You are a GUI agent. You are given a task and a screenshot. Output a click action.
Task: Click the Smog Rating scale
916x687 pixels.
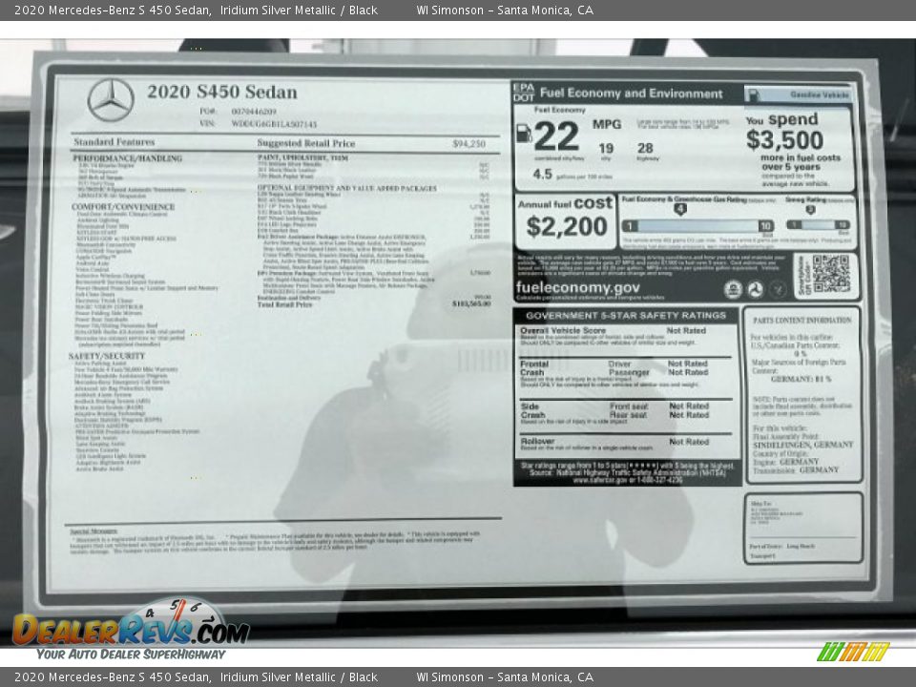pos(818,225)
